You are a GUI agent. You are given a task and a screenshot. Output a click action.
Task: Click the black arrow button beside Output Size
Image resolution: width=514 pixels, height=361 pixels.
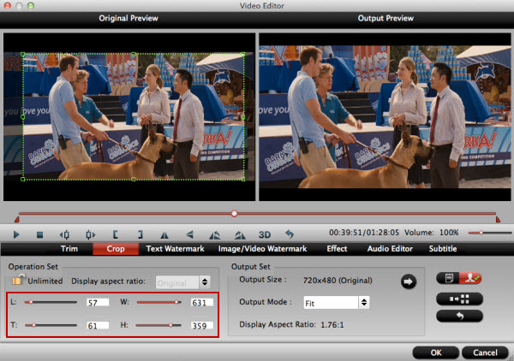pyautogui.click(x=409, y=281)
